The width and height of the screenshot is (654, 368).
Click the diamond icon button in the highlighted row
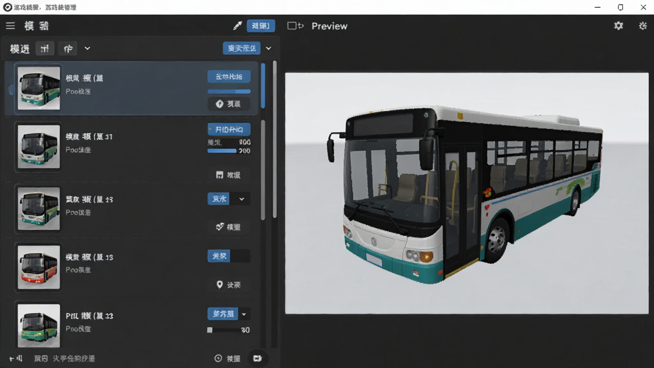click(229, 104)
